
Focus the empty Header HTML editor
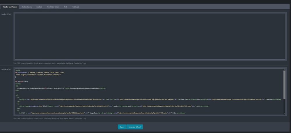[x=150, y=36]
